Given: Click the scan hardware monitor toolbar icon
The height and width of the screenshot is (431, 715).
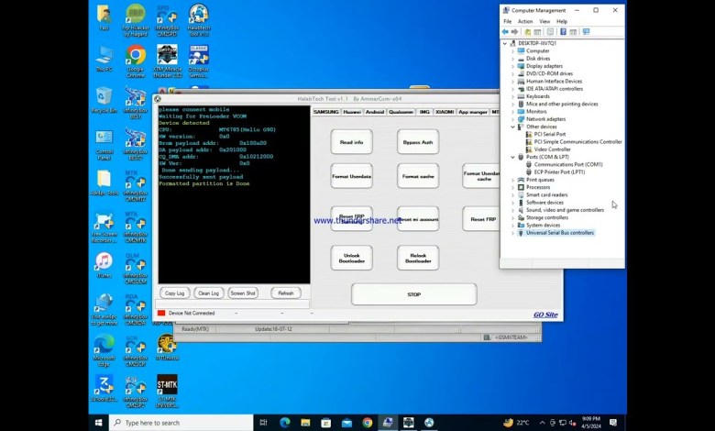Looking at the screenshot, I should pos(586,32).
